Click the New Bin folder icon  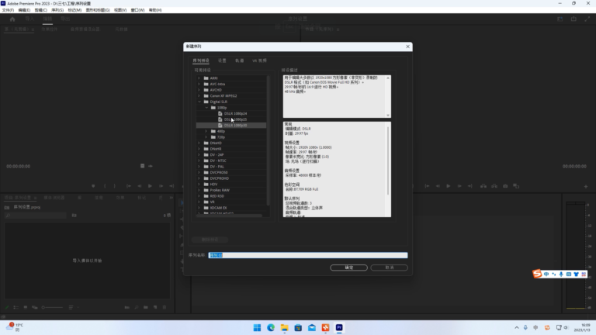click(146, 307)
